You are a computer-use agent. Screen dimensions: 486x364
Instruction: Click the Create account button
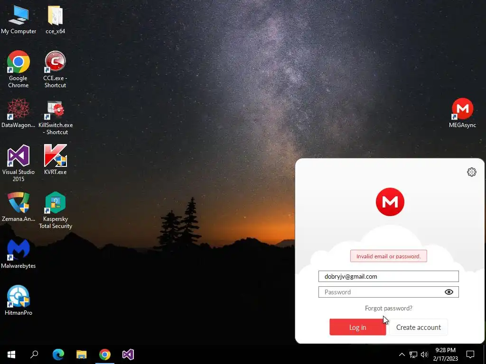click(419, 327)
